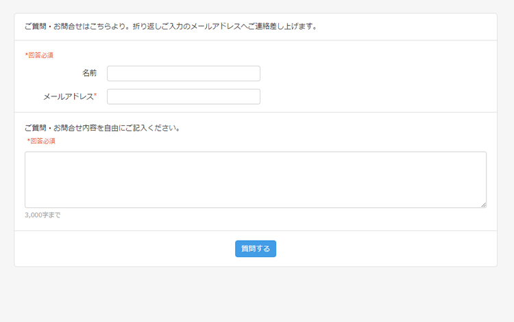Grab the text area resize handle

tap(483, 204)
